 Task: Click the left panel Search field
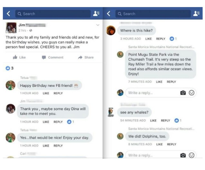pyautogui.click(x=53, y=14)
